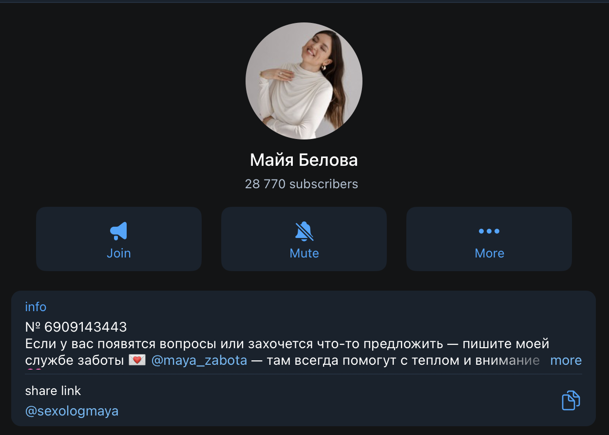609x435 pixels.
Task: Open the @maya_zabota mention link
Action: click(199, 361)
